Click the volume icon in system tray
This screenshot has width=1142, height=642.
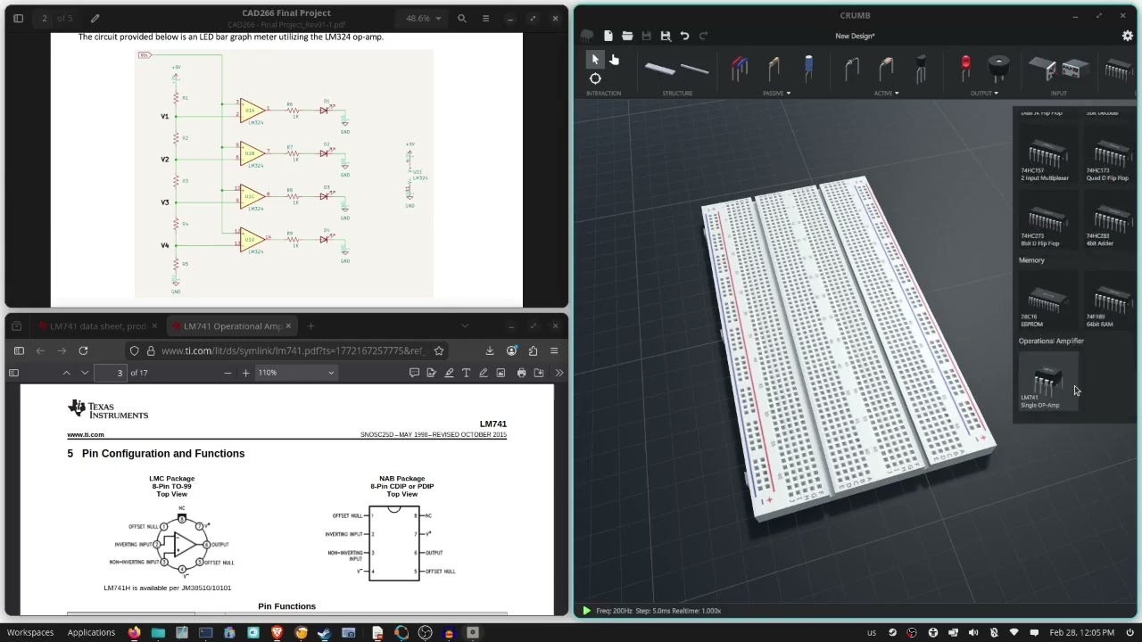(x=973, y=633)
